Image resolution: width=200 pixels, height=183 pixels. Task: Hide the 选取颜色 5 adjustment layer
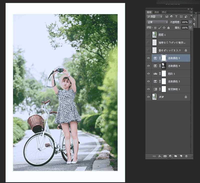click(x=148, y=58)
